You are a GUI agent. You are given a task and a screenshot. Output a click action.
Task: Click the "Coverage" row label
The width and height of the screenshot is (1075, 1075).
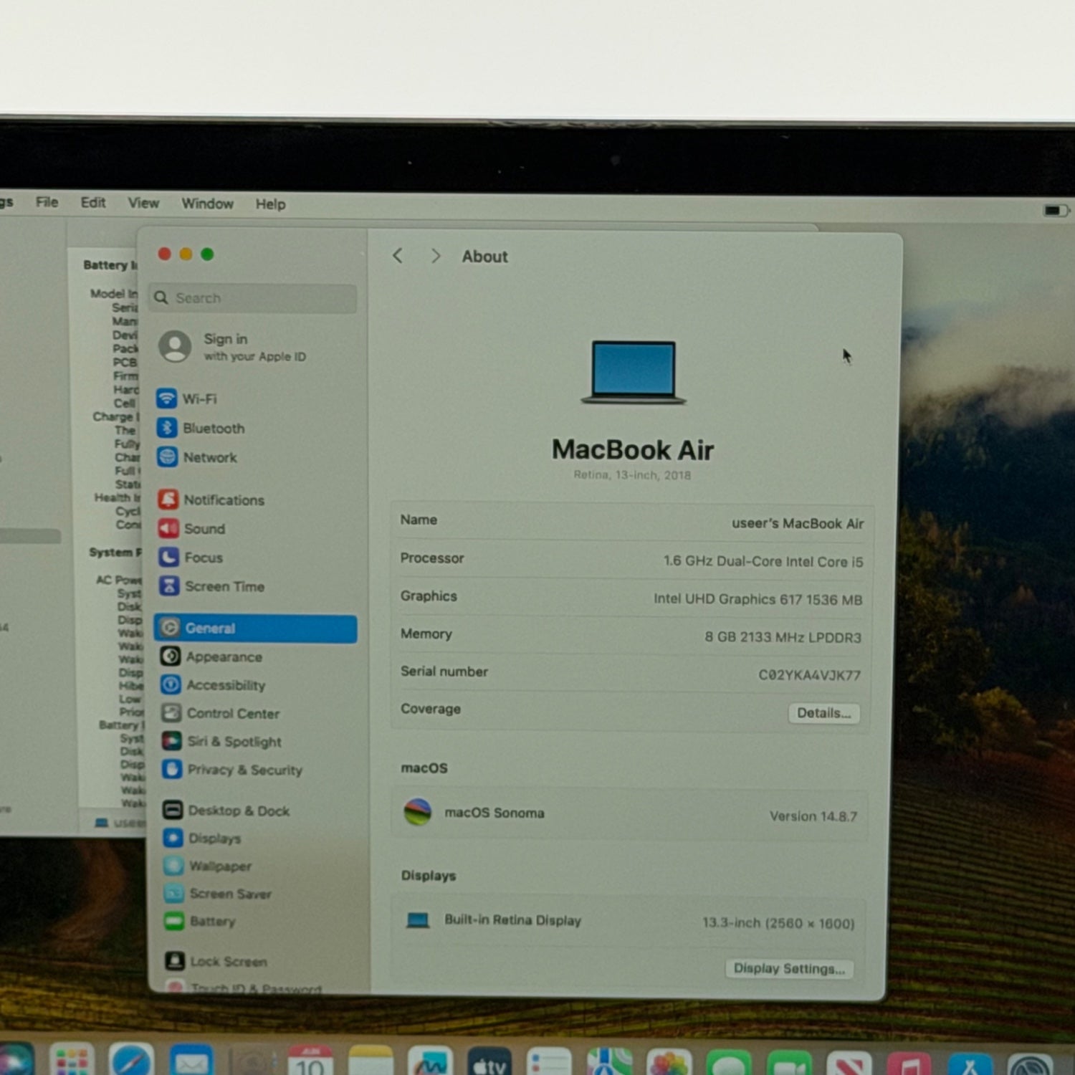pos(431,709)
